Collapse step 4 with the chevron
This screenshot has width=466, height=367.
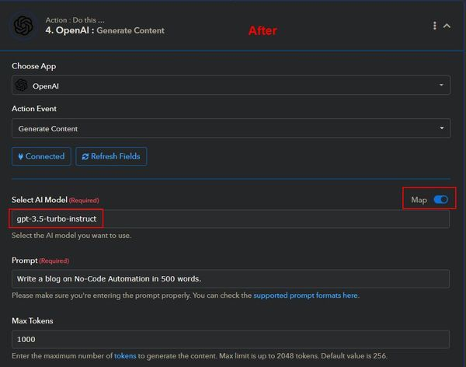click(447, 26)
